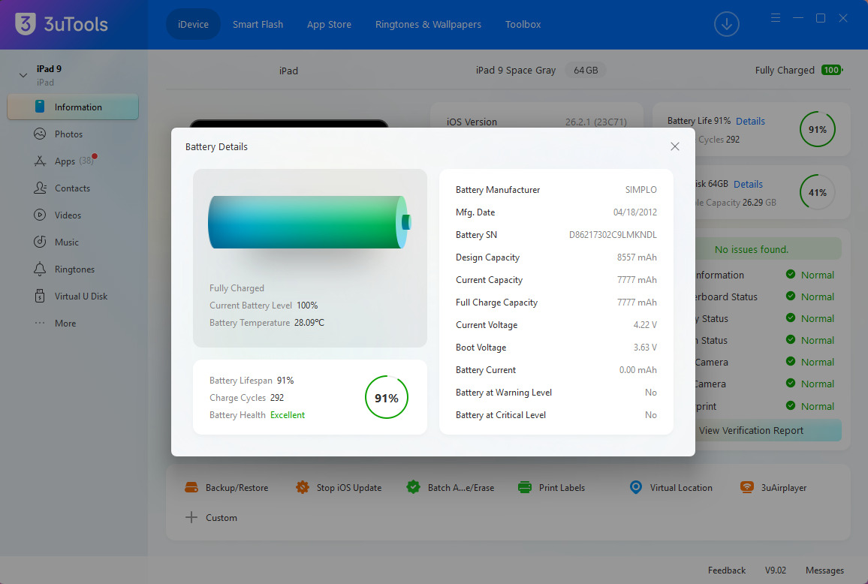Click the Battery Health Excellent text

point(288,415)
